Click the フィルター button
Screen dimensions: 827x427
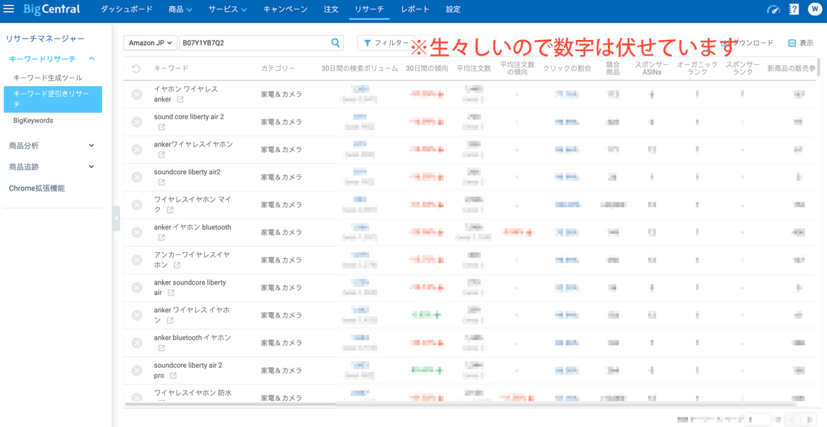tap(387, 43)
